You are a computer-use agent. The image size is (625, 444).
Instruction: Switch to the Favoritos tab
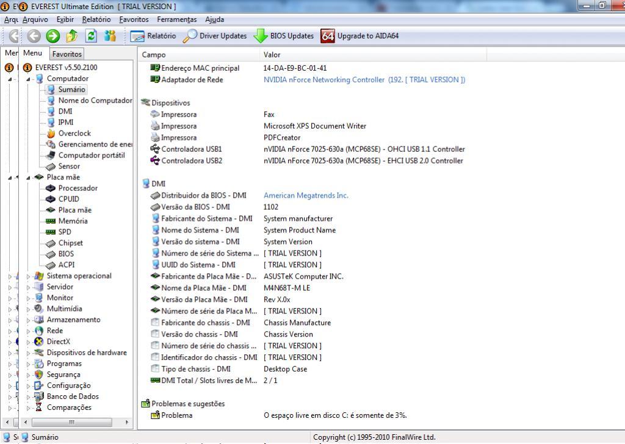click(x=67, y=54)
